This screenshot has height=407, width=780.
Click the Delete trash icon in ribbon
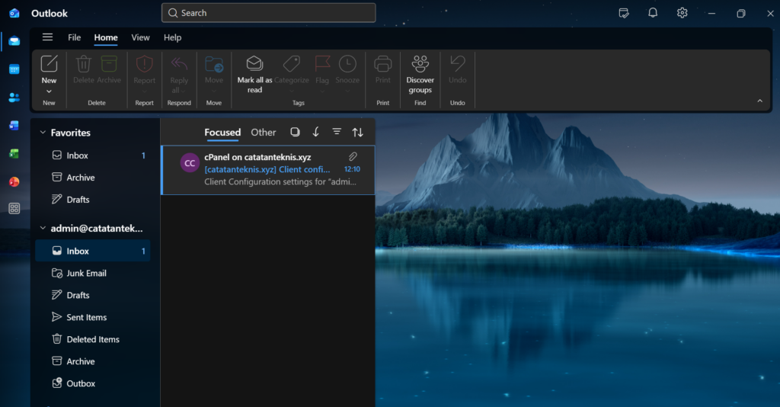(x=84, y=64)
